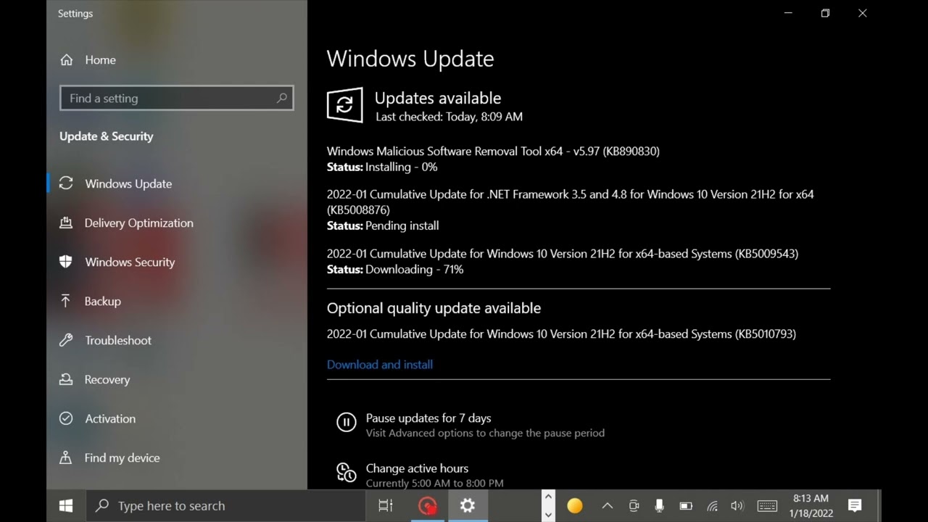Click the Find my device person icon
Viewport: 928px width, 522px height.
click(x=66, y=457)
